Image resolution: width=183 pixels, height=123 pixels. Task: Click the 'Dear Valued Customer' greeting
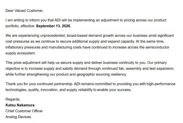click(25, 11)
